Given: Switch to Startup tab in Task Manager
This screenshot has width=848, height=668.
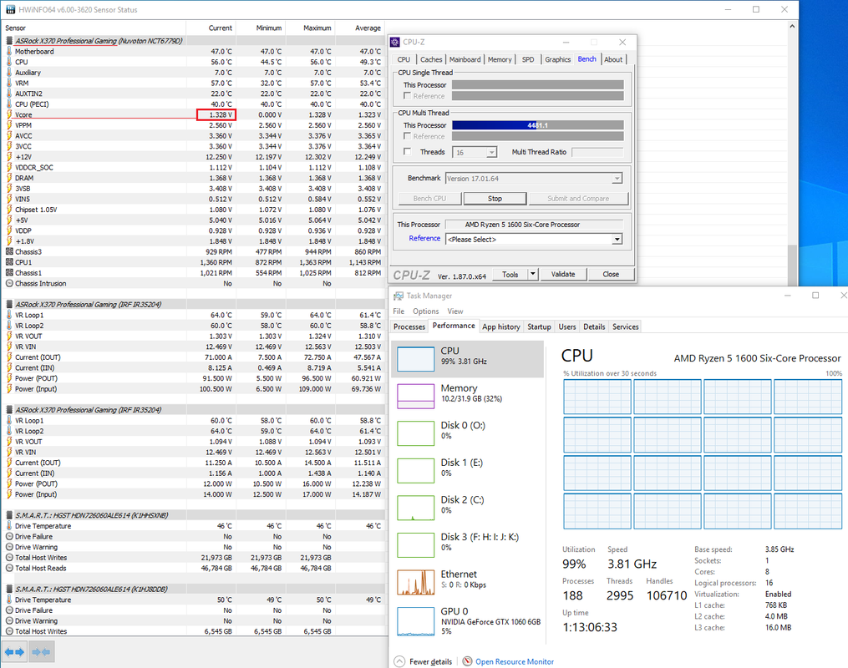Looking at the screenshot, I should 539,327.
